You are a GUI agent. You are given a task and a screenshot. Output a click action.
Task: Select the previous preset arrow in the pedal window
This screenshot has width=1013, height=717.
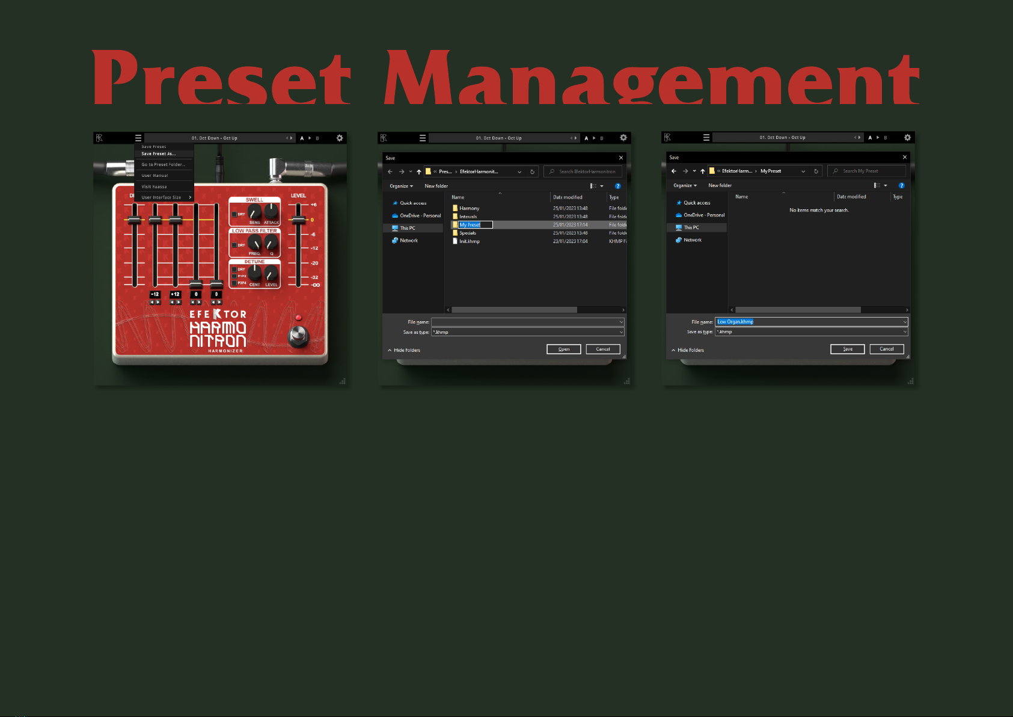point(287,138)
